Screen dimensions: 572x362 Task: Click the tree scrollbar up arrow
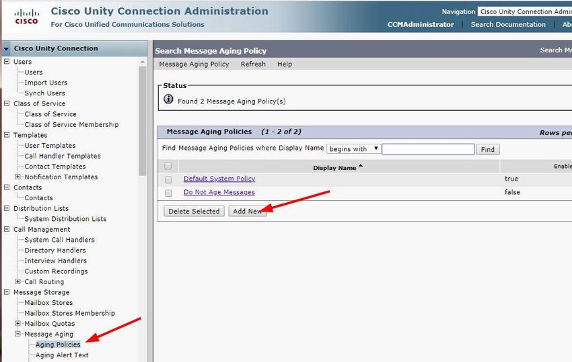tap(142, 62)
